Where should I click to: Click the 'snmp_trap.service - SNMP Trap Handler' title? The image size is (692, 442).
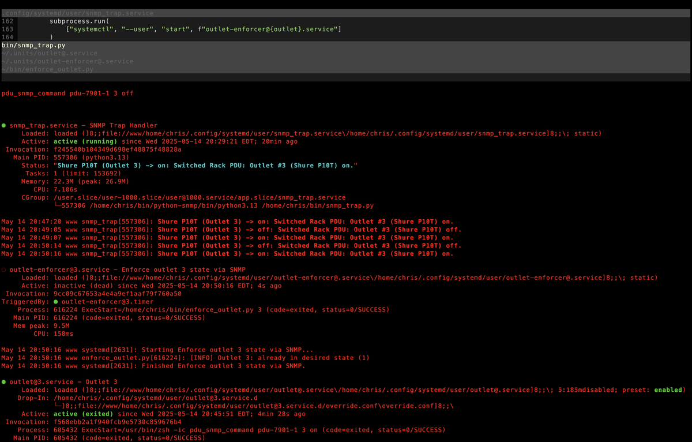pos(83,125)
